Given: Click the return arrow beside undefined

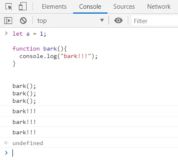Looking at the screenshot, I should click(6, 143).
